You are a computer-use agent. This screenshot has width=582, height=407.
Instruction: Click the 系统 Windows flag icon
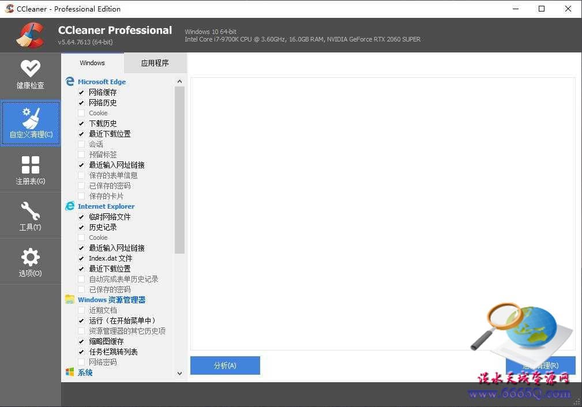coord(70,372)
